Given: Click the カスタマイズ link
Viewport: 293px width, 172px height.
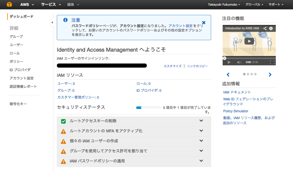Looking at the screenshot, I should point(173,66).
